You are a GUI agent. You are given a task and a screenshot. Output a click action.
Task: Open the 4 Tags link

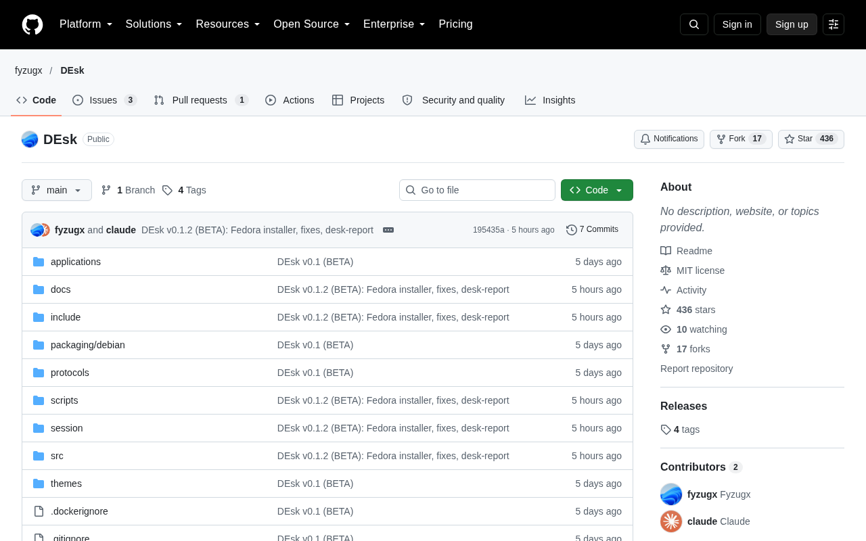[184, 190]
